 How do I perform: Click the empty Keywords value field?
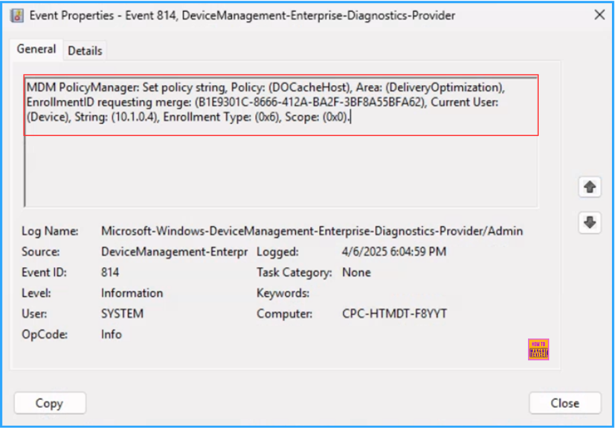click(x=393, y=293)
